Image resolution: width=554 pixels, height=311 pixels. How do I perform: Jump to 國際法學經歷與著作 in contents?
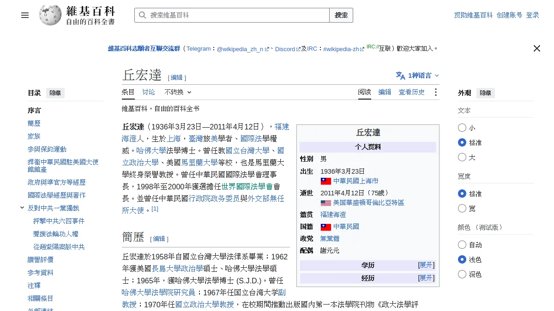57,195
